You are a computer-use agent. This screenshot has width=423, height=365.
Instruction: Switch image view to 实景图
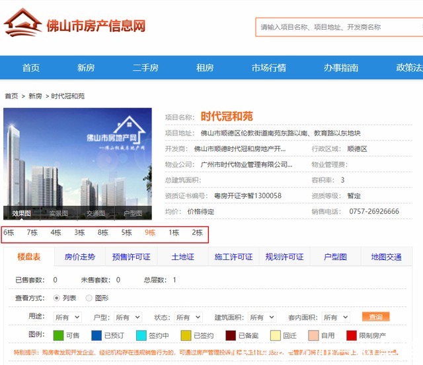(x=59, y=213)
